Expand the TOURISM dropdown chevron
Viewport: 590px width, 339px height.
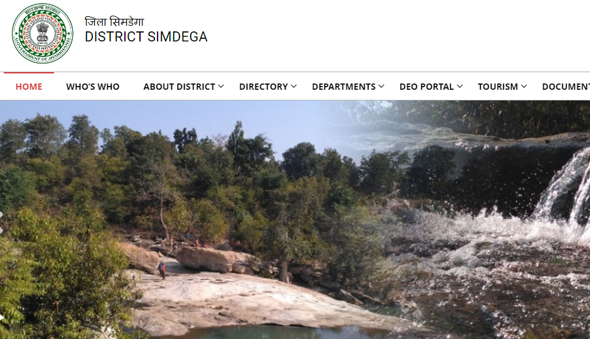(524, 86)
